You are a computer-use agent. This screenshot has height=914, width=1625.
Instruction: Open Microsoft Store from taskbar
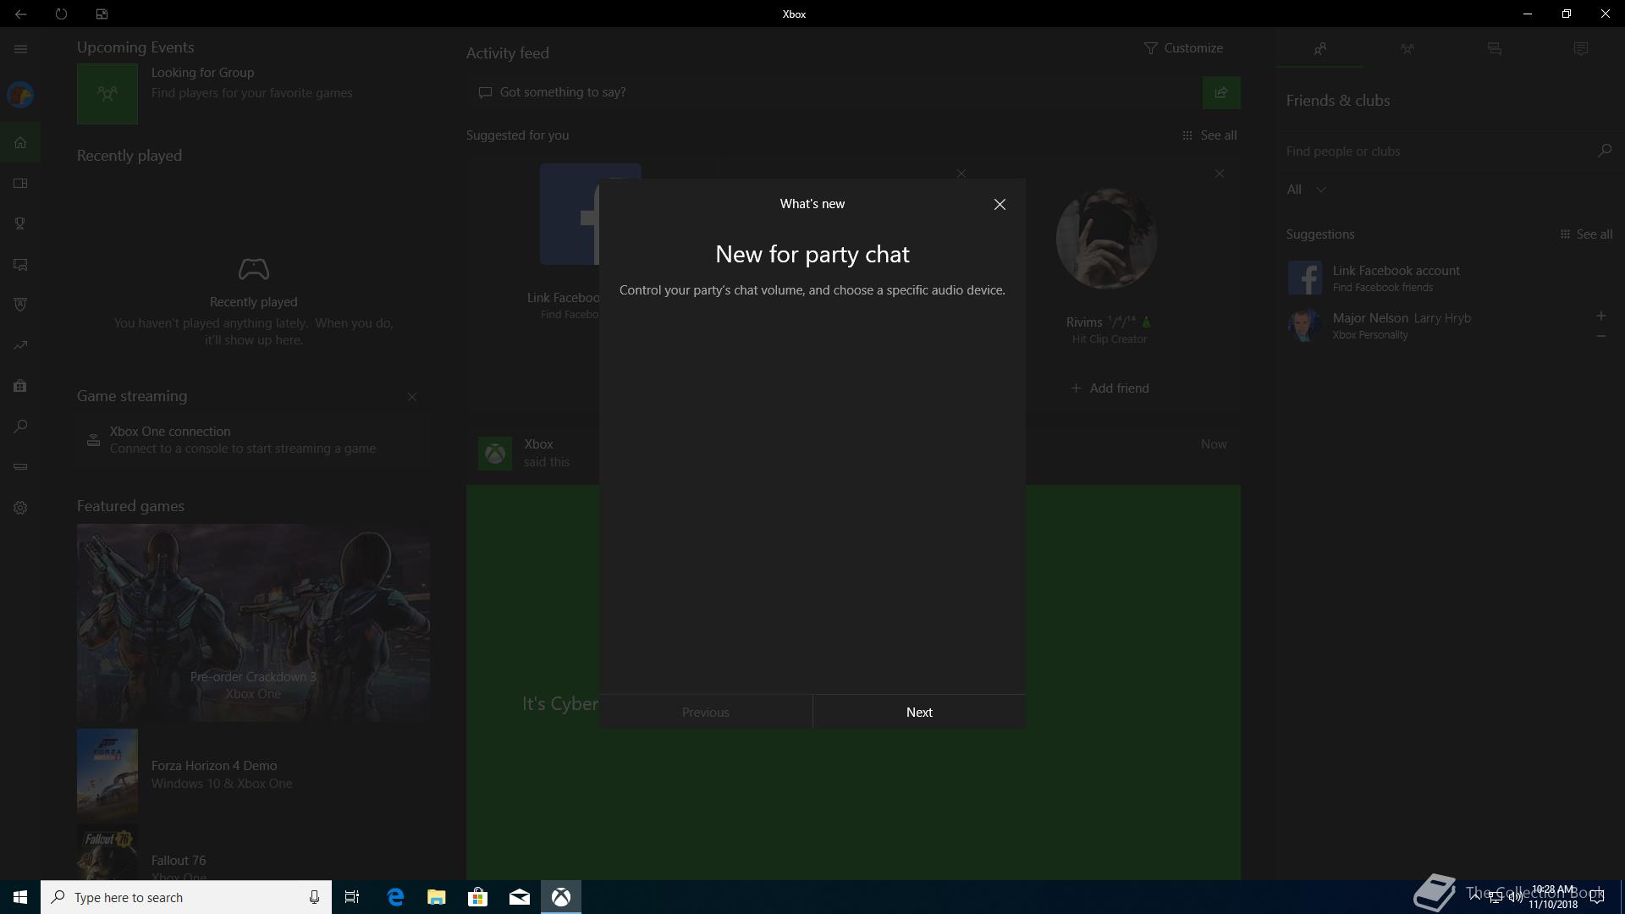pyautogui.click(x=477, y=897)
